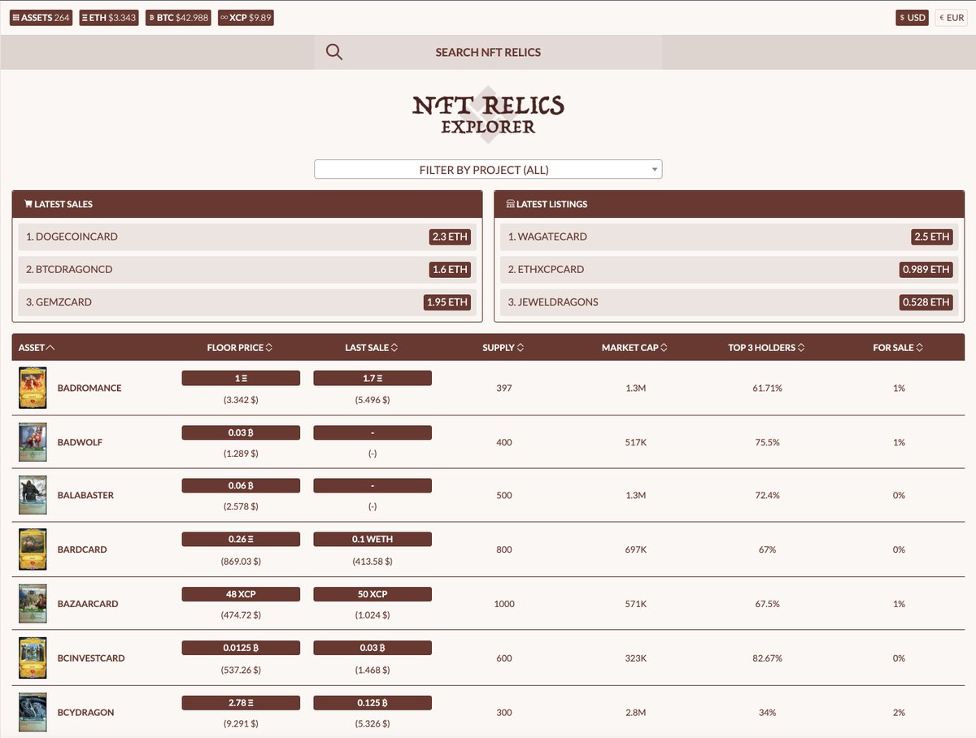Open the BAZAARCARD asset name
This screenshot has width=976, height=738.
(x=88, y=604)
